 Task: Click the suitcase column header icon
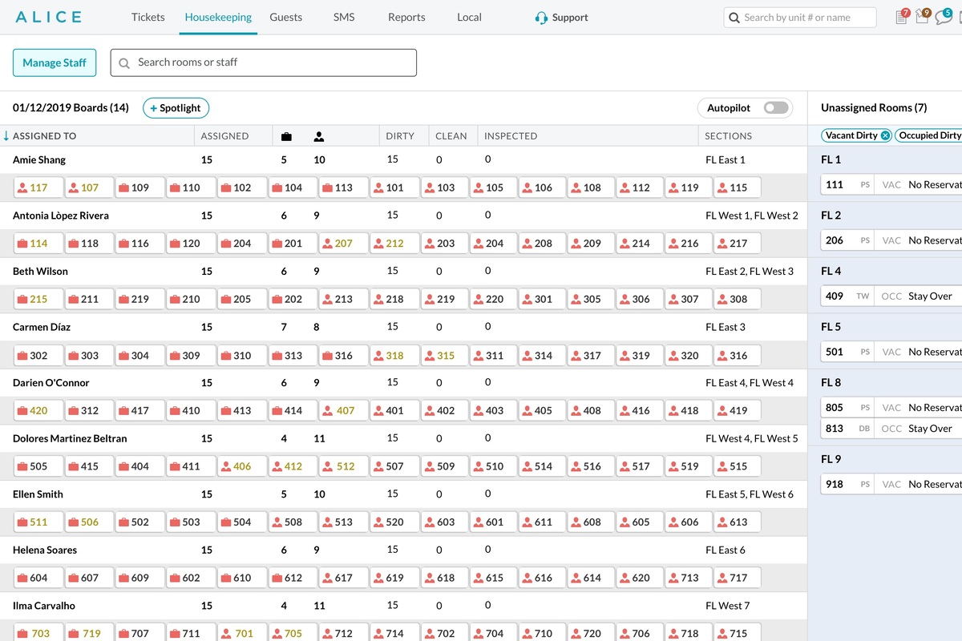[286, 136]
